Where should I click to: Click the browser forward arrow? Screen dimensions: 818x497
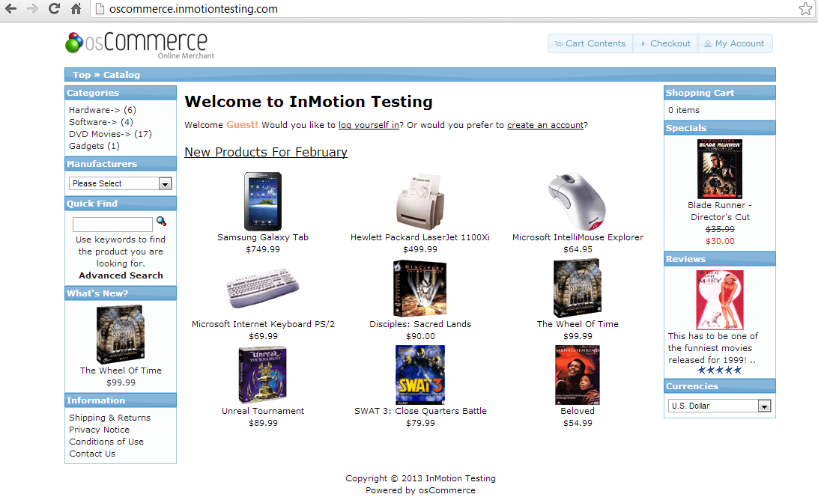[32, 9]
